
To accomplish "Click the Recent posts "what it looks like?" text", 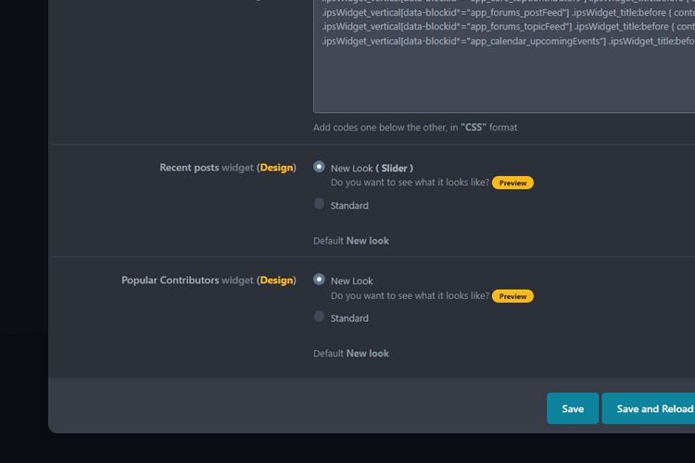I will 410,182.
